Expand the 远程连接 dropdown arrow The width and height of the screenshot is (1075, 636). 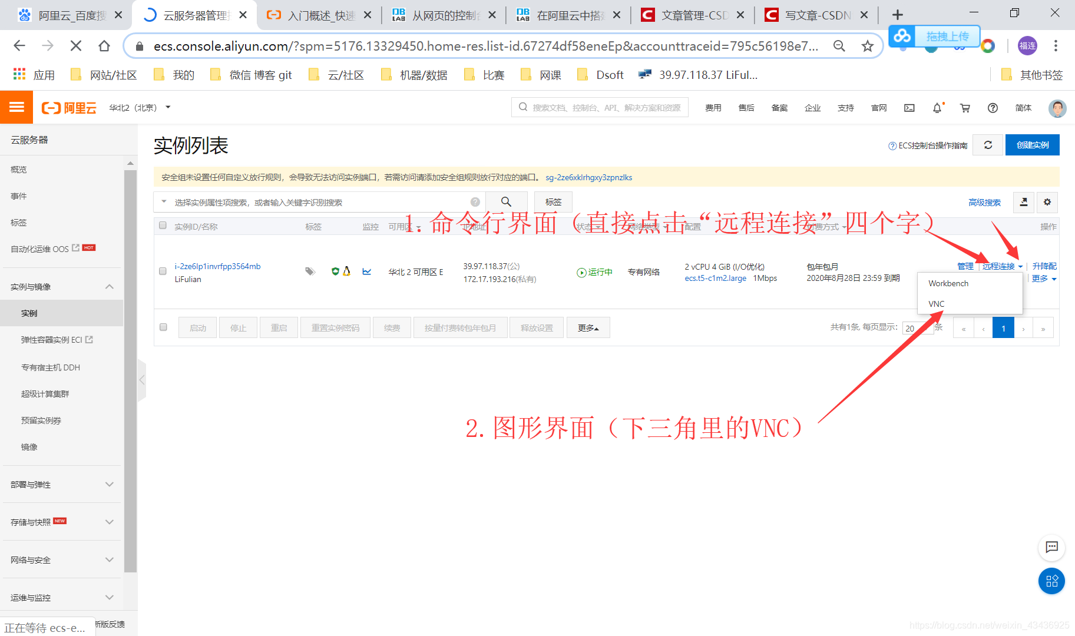[1021, 266]
